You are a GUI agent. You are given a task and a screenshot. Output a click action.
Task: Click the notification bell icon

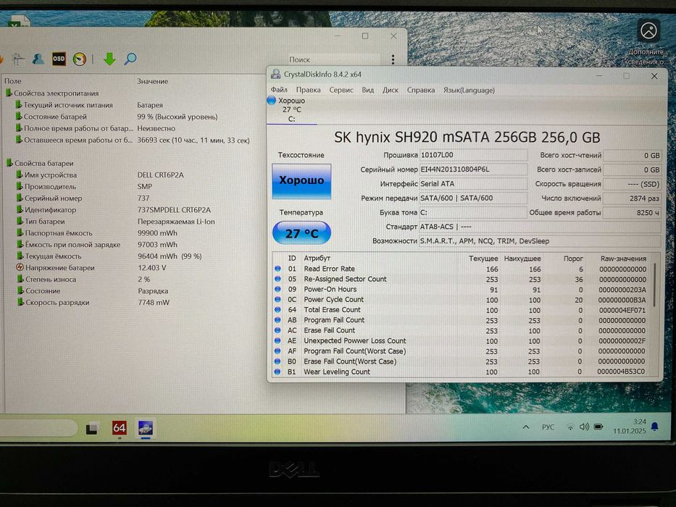pyautogui.click(x=654, y=427)
